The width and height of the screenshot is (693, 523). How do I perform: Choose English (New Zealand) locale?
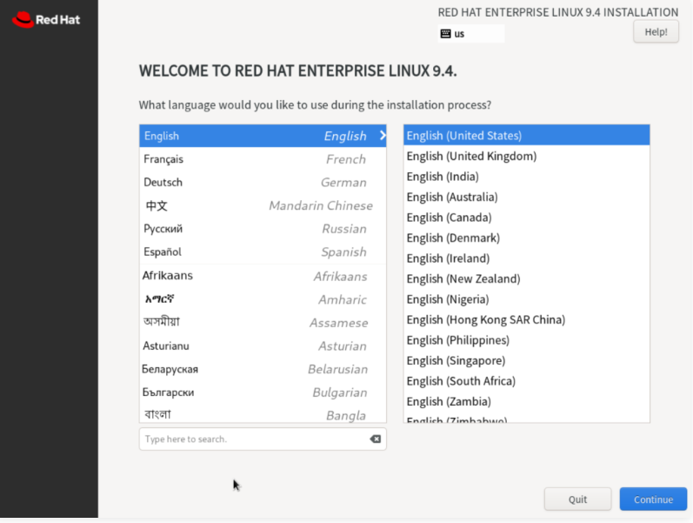click(x=526, y=278)
